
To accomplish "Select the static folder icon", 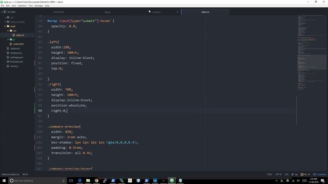I will pyautogui.click(x=8, y=26).
